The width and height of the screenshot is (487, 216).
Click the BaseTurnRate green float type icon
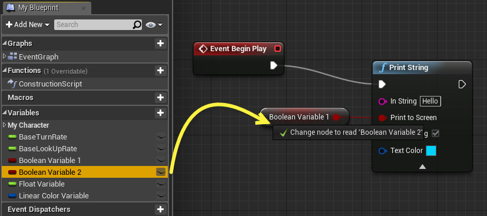click(12, 137)
